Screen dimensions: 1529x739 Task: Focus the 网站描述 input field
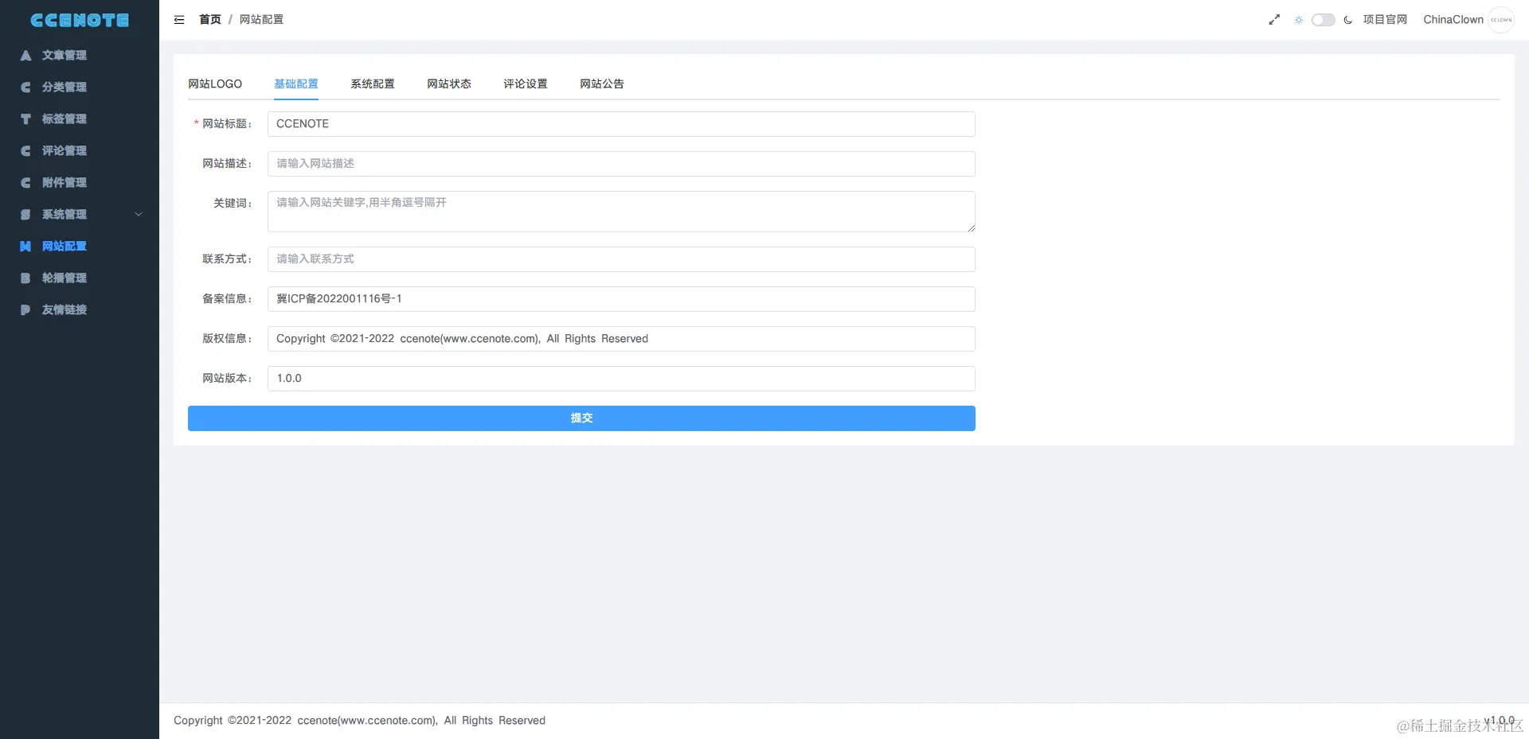pyautogui.click(x=621, y=164)
